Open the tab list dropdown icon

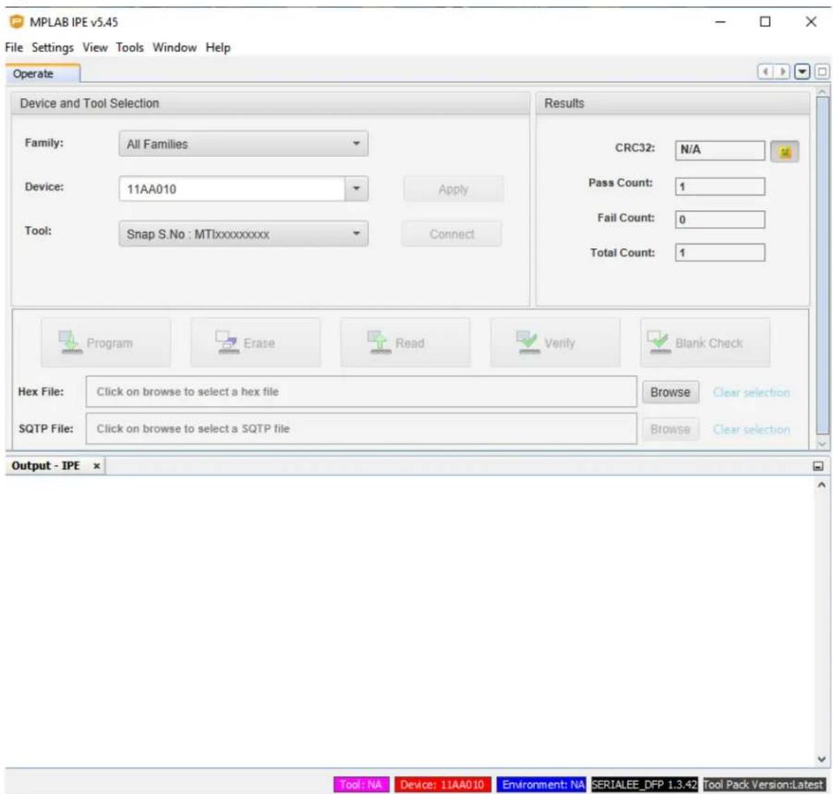point(802,72)
